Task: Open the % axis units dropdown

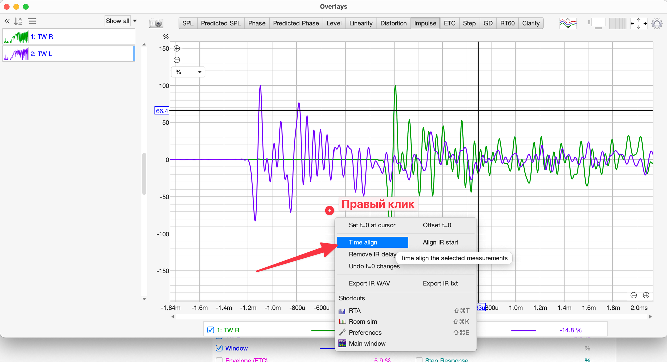Action: tap(188, 72)
